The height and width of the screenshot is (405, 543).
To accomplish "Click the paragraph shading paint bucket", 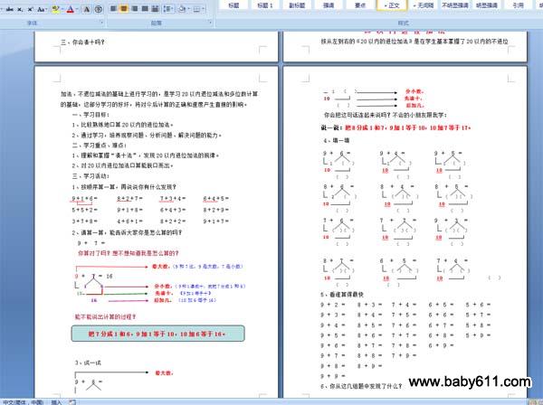I will tap(182, 9).
